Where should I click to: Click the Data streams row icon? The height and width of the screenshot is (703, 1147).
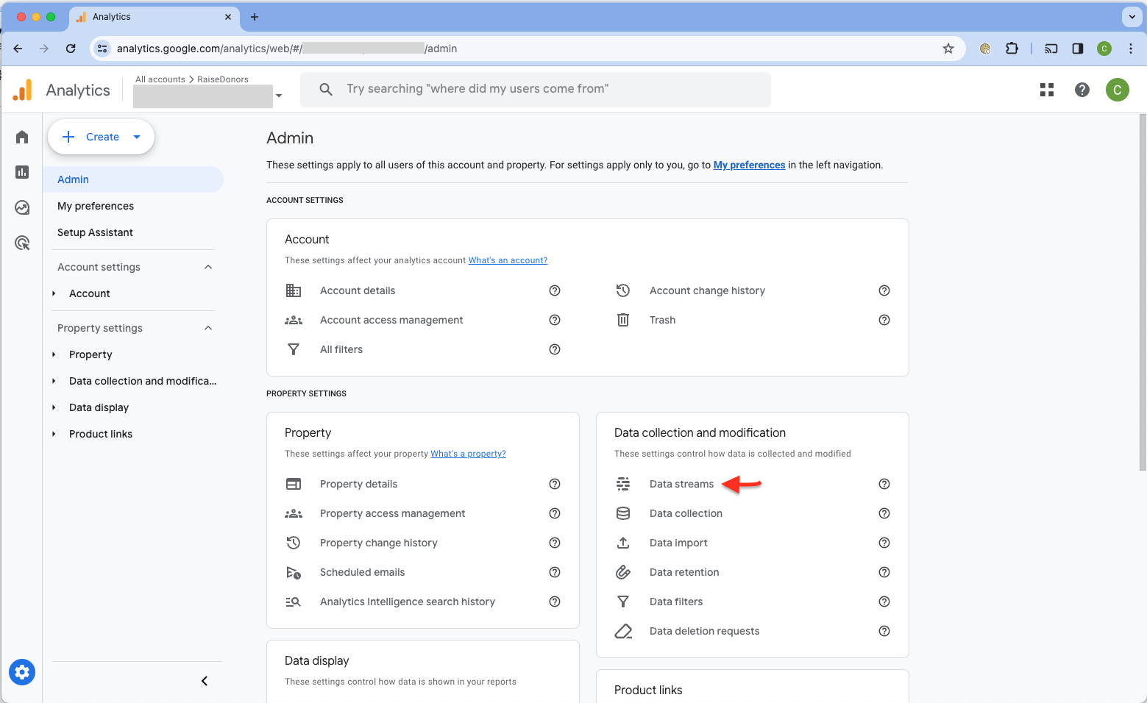(x=623, y=484)
